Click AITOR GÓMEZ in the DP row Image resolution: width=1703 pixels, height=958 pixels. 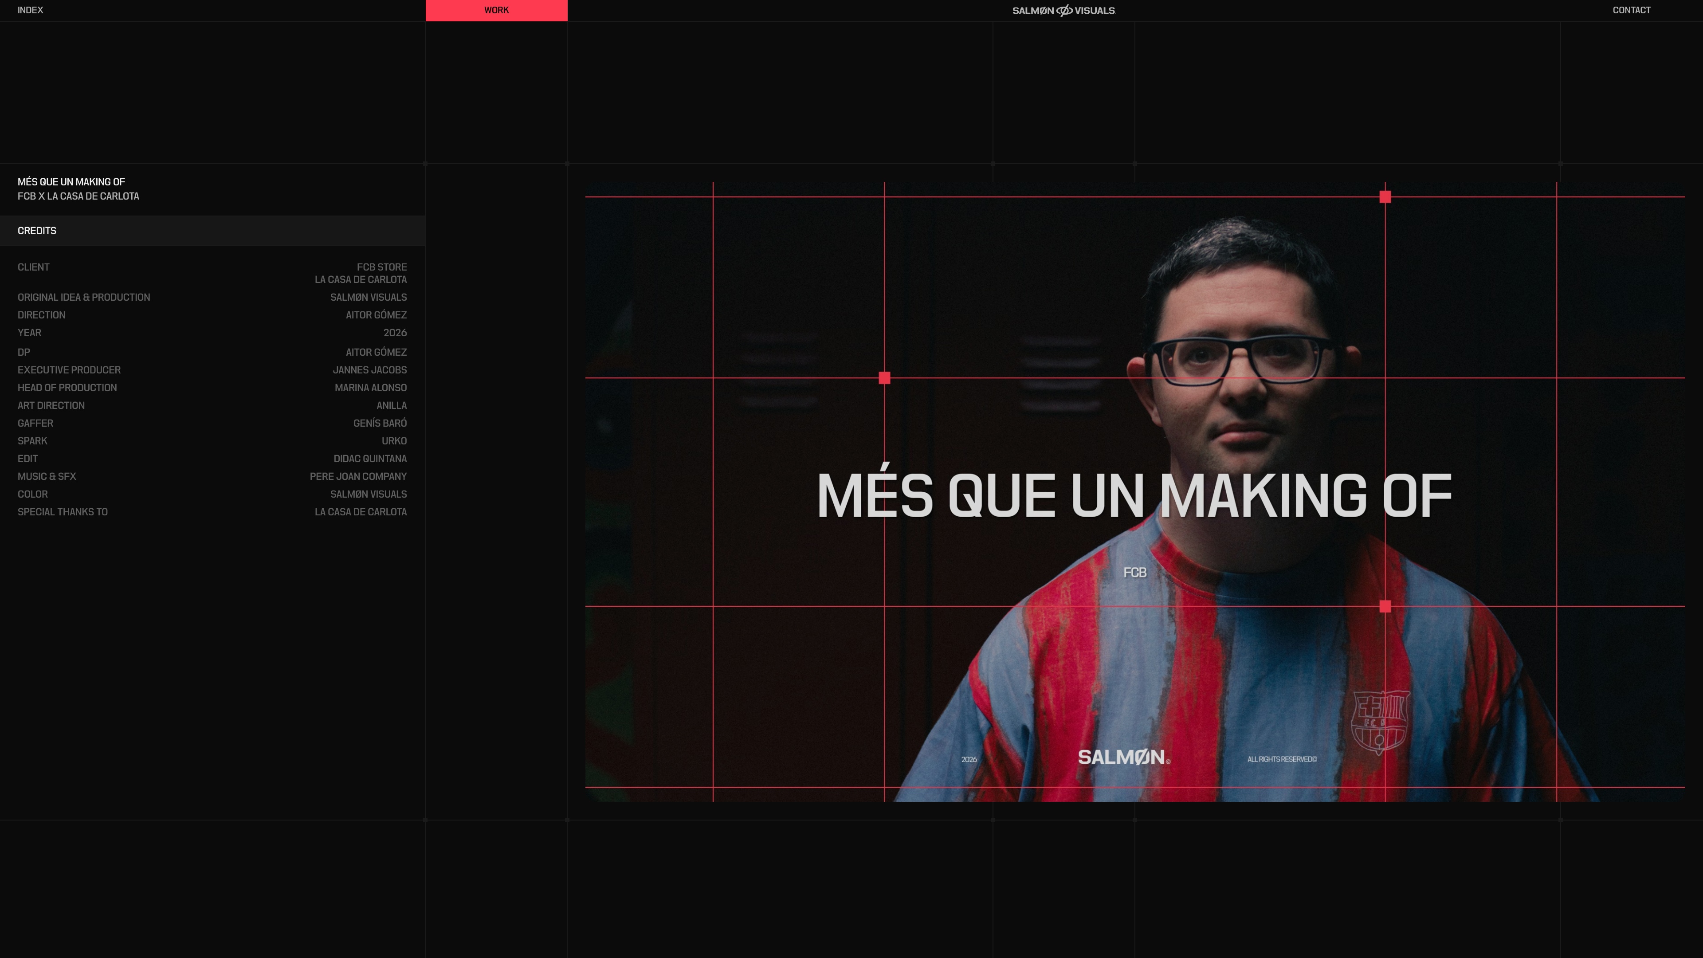click(376, 353)
